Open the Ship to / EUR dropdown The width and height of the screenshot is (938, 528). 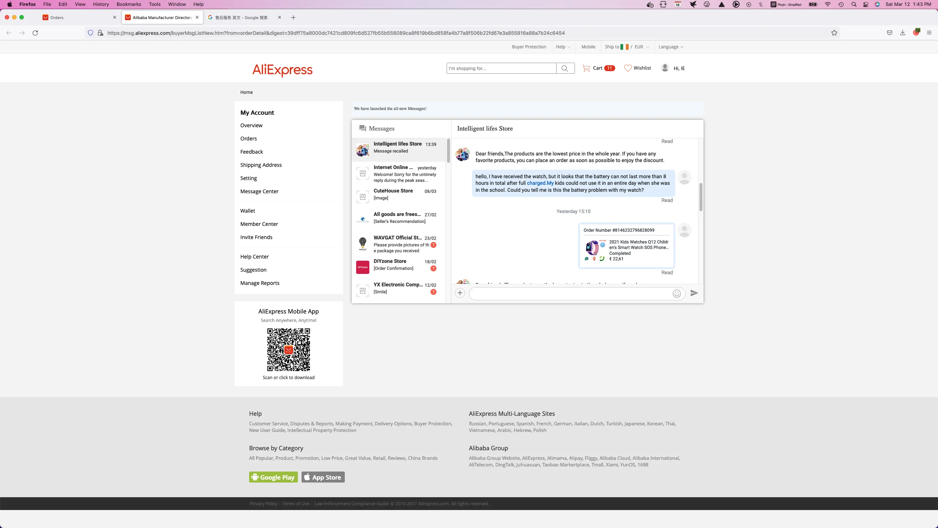[x=627, y=47]
